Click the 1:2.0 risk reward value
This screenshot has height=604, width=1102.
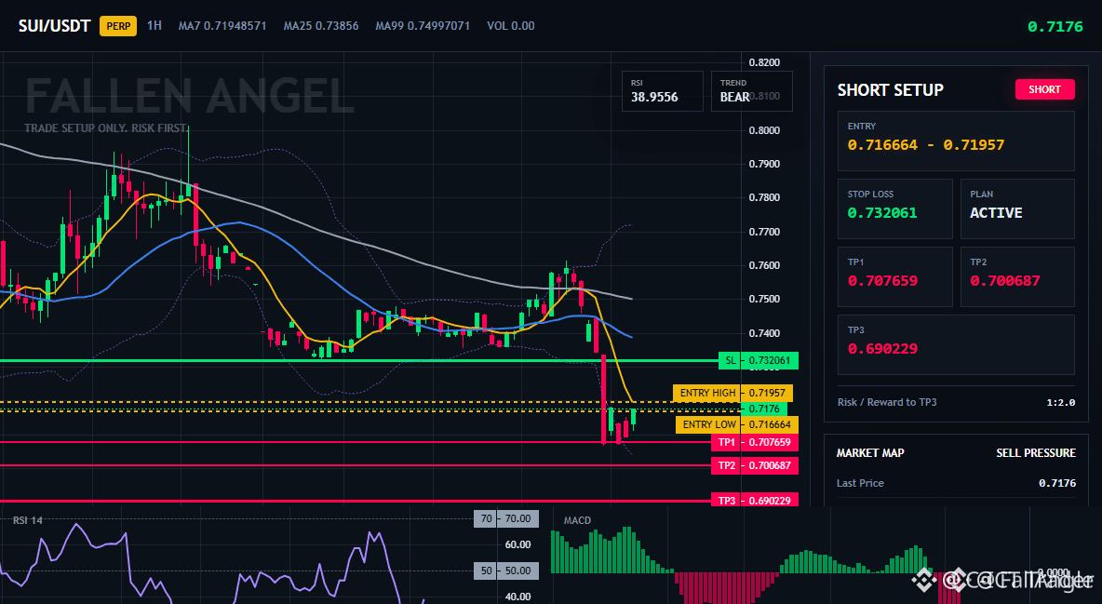point(1060,402)
